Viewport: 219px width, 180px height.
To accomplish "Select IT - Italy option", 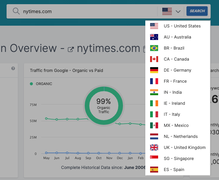I will (x=178, y=114).
